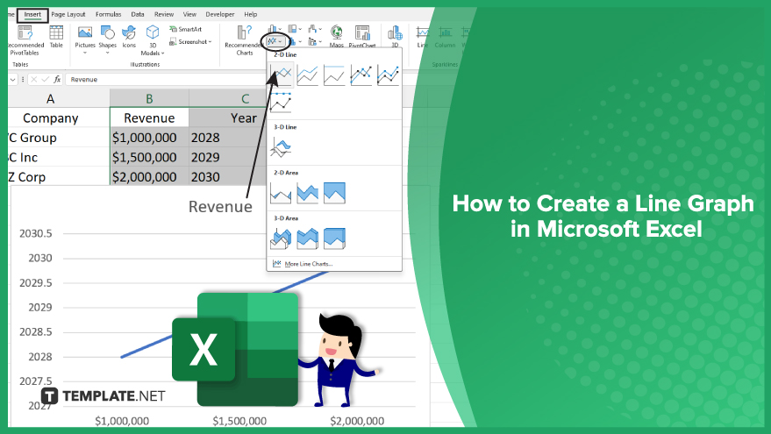Insert a Column sparkline
Viewport: 771px width, 434px height.
[x=445, y=37]
